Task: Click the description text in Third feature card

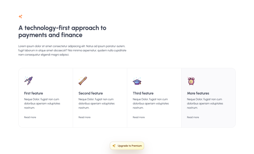Action: pos(151,103)
